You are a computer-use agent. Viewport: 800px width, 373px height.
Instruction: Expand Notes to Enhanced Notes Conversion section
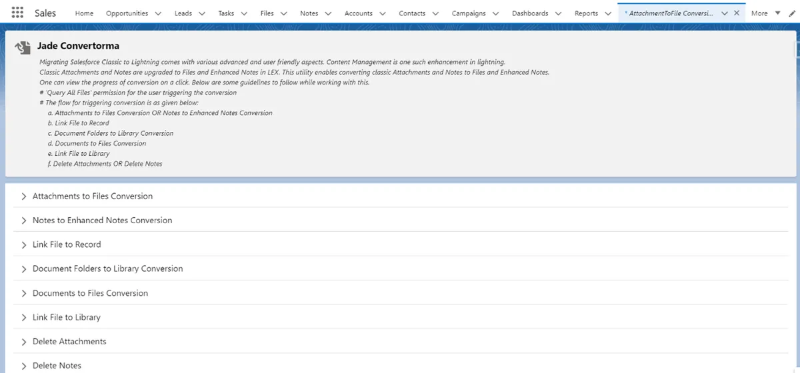(x=400, y=220)
